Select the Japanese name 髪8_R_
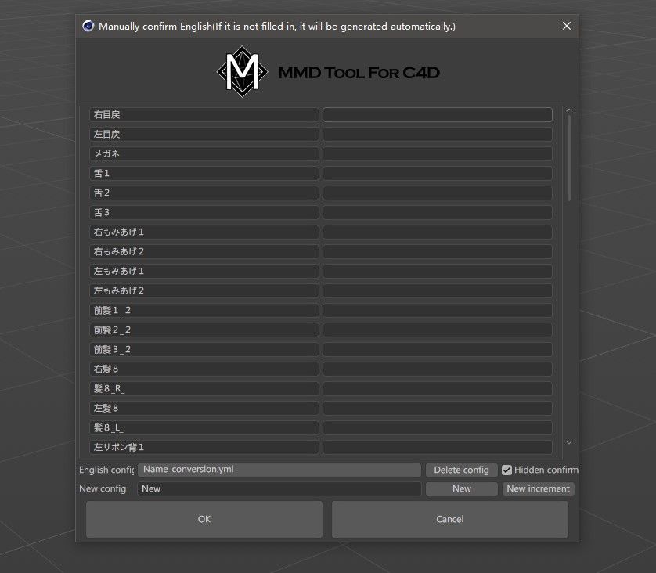 (x=204, y=388)
